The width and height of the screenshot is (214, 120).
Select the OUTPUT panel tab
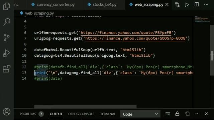56,114
